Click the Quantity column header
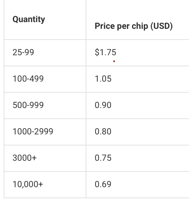The height and width of the screenshot is (208, 189). point(29,19)
